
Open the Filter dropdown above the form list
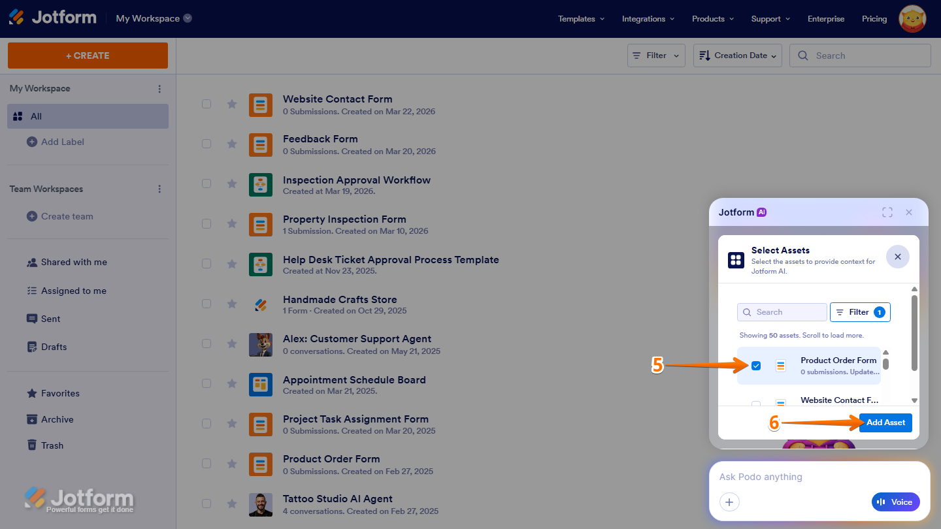tap(655, 55)
